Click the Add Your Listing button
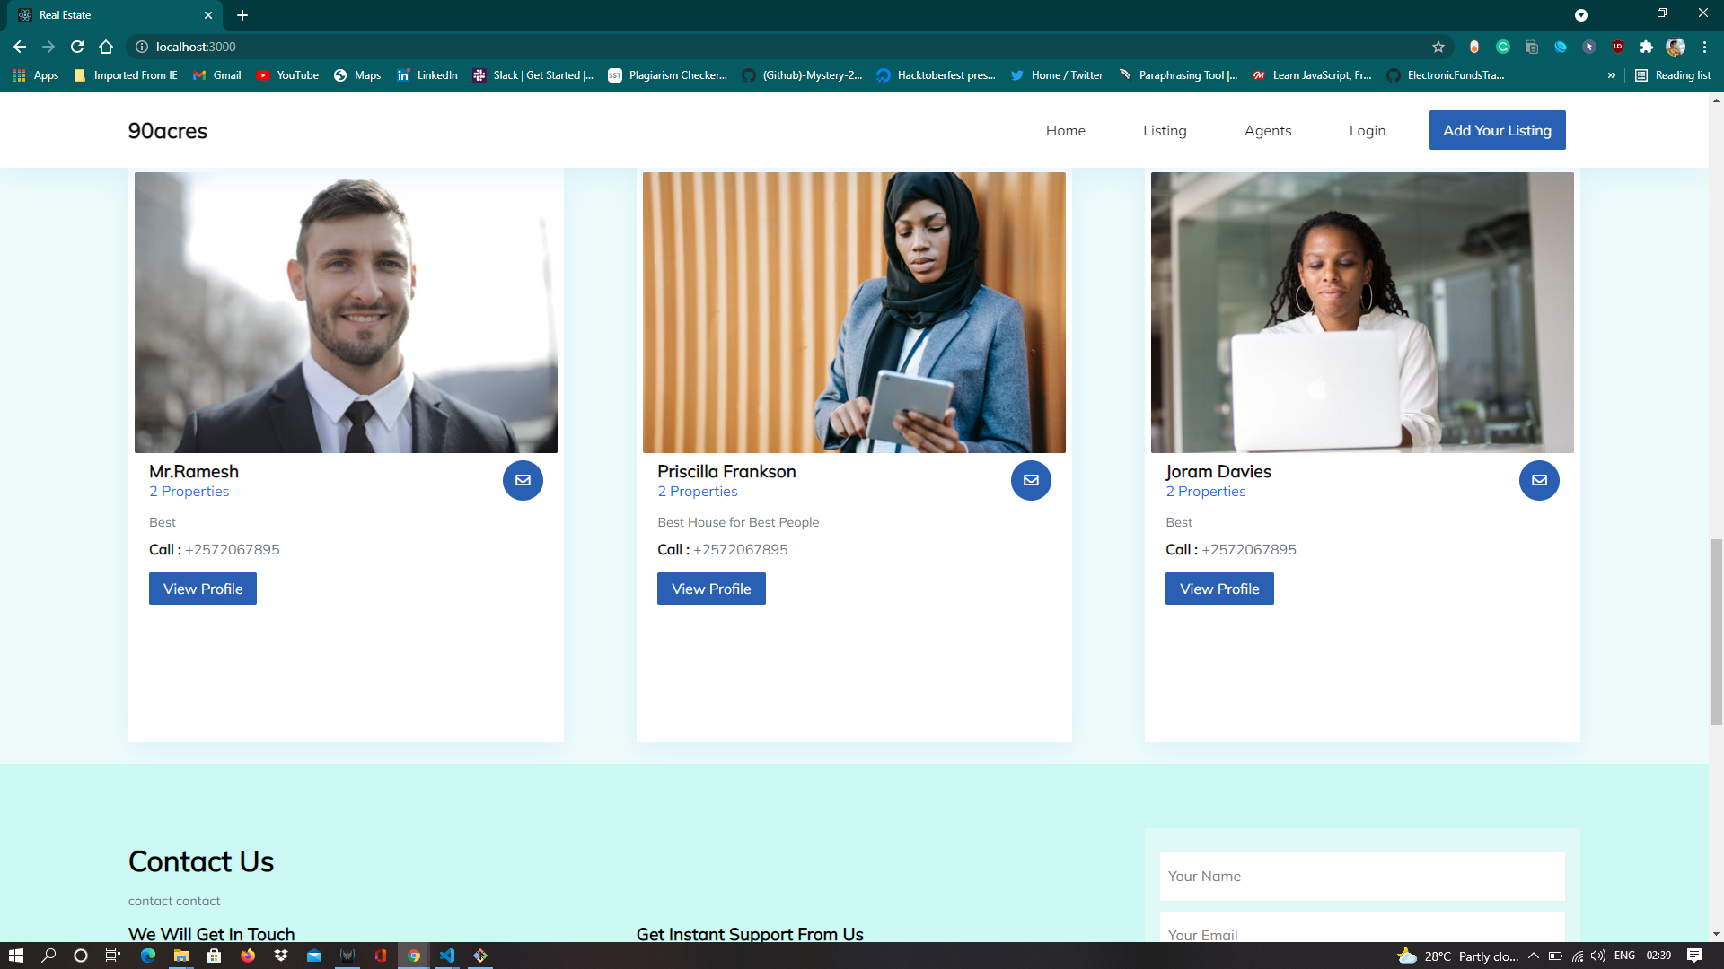The height and width of the screenshot is (969, 1724). [1497, 131]
